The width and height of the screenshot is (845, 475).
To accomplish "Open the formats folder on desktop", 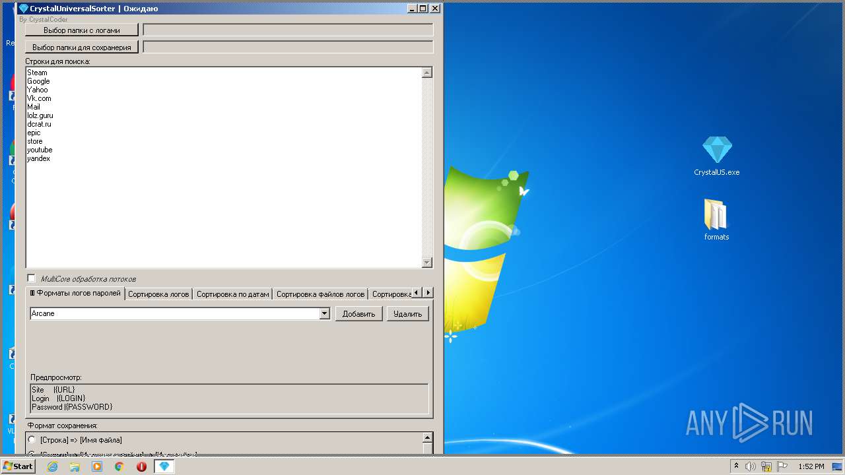I will point(716,220).
